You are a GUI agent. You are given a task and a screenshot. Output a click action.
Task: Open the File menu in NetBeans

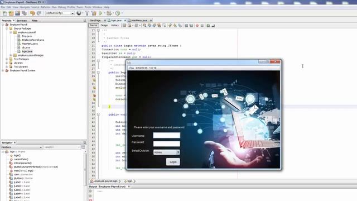2,7
